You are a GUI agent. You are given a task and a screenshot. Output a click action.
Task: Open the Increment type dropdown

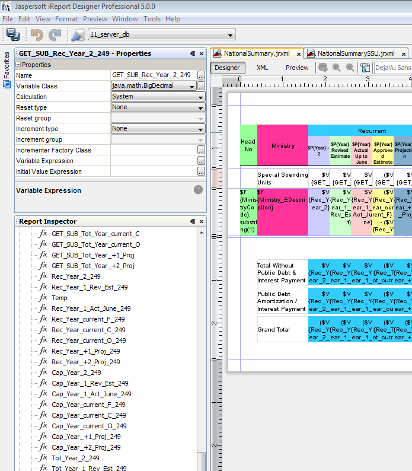(158, 129)
